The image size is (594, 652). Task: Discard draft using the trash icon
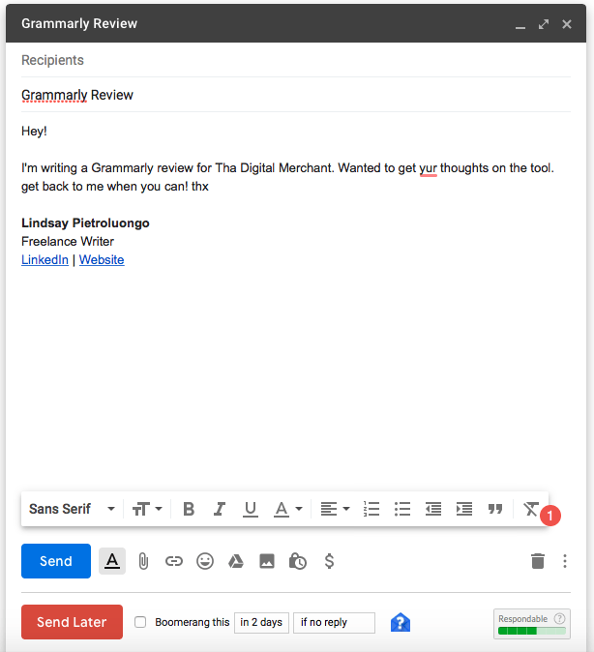(x=538, y=561)
